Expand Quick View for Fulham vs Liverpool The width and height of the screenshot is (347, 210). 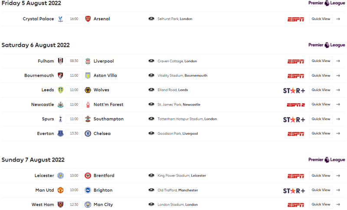tap(321, 61)
